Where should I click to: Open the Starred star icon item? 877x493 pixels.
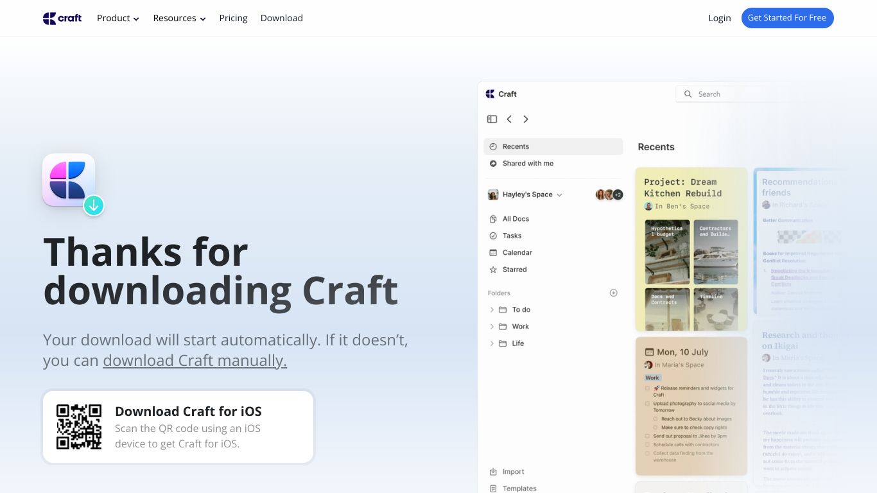coord(493,270)
